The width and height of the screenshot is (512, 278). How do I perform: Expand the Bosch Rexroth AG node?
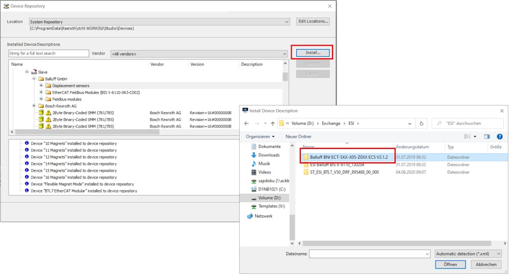coord(34,105)
